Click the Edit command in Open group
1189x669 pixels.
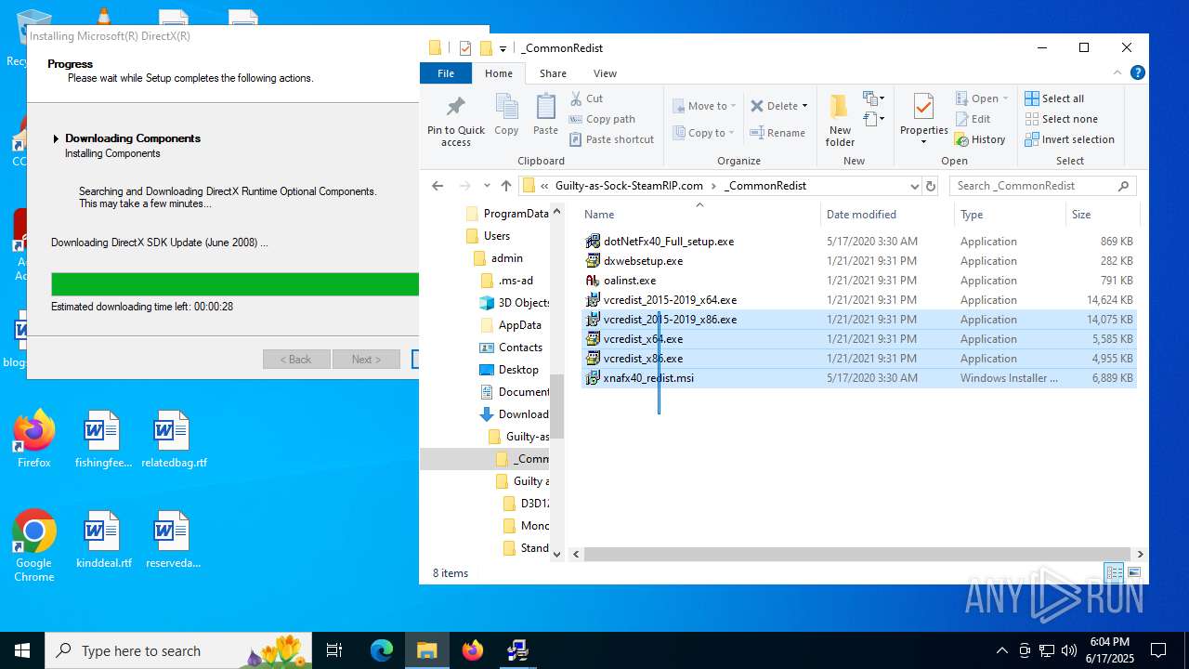pos(973,119)
